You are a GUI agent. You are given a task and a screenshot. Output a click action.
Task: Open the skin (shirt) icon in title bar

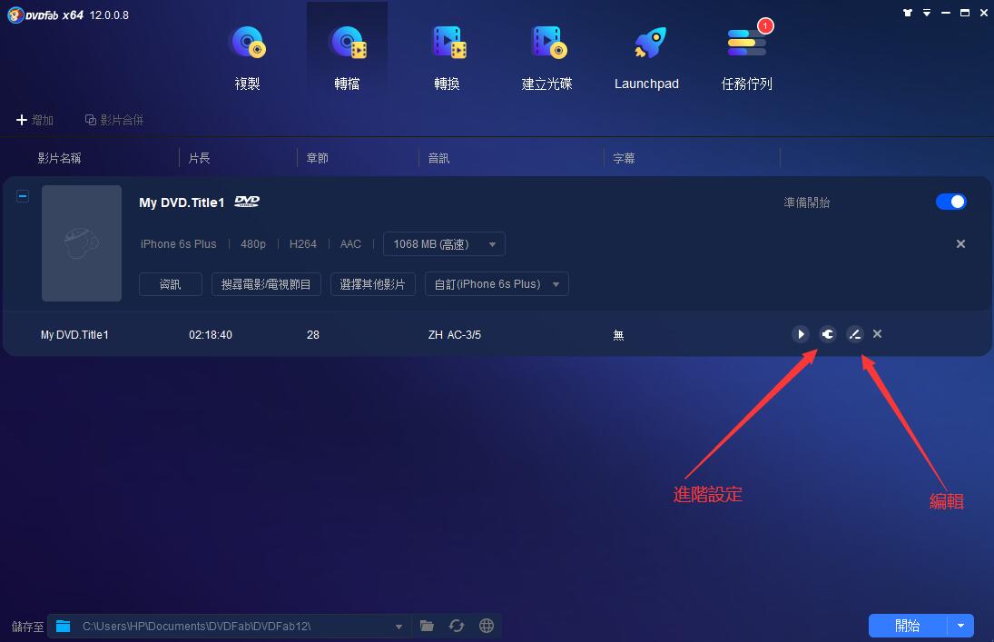click(x=908, y=13)
